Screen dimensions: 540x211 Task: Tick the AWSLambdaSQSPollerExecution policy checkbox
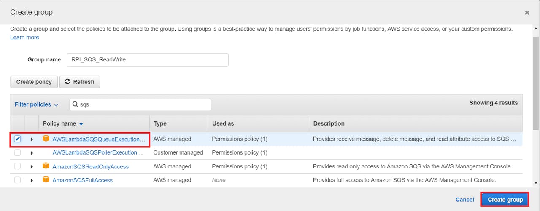[17, 152]
